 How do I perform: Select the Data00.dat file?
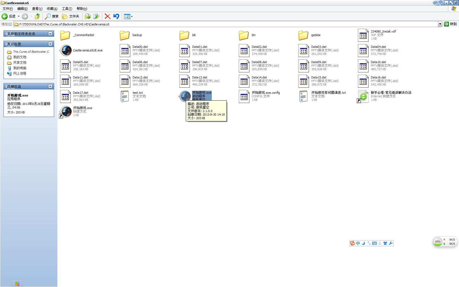(140, 50)
